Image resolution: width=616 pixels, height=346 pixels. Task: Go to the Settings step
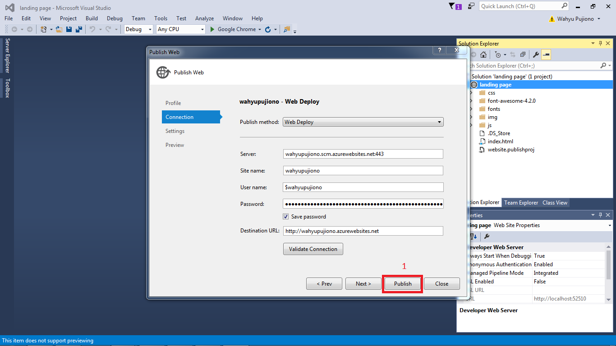175,131
